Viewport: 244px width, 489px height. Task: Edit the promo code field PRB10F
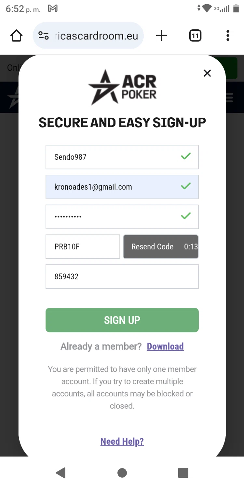point(83,247)
